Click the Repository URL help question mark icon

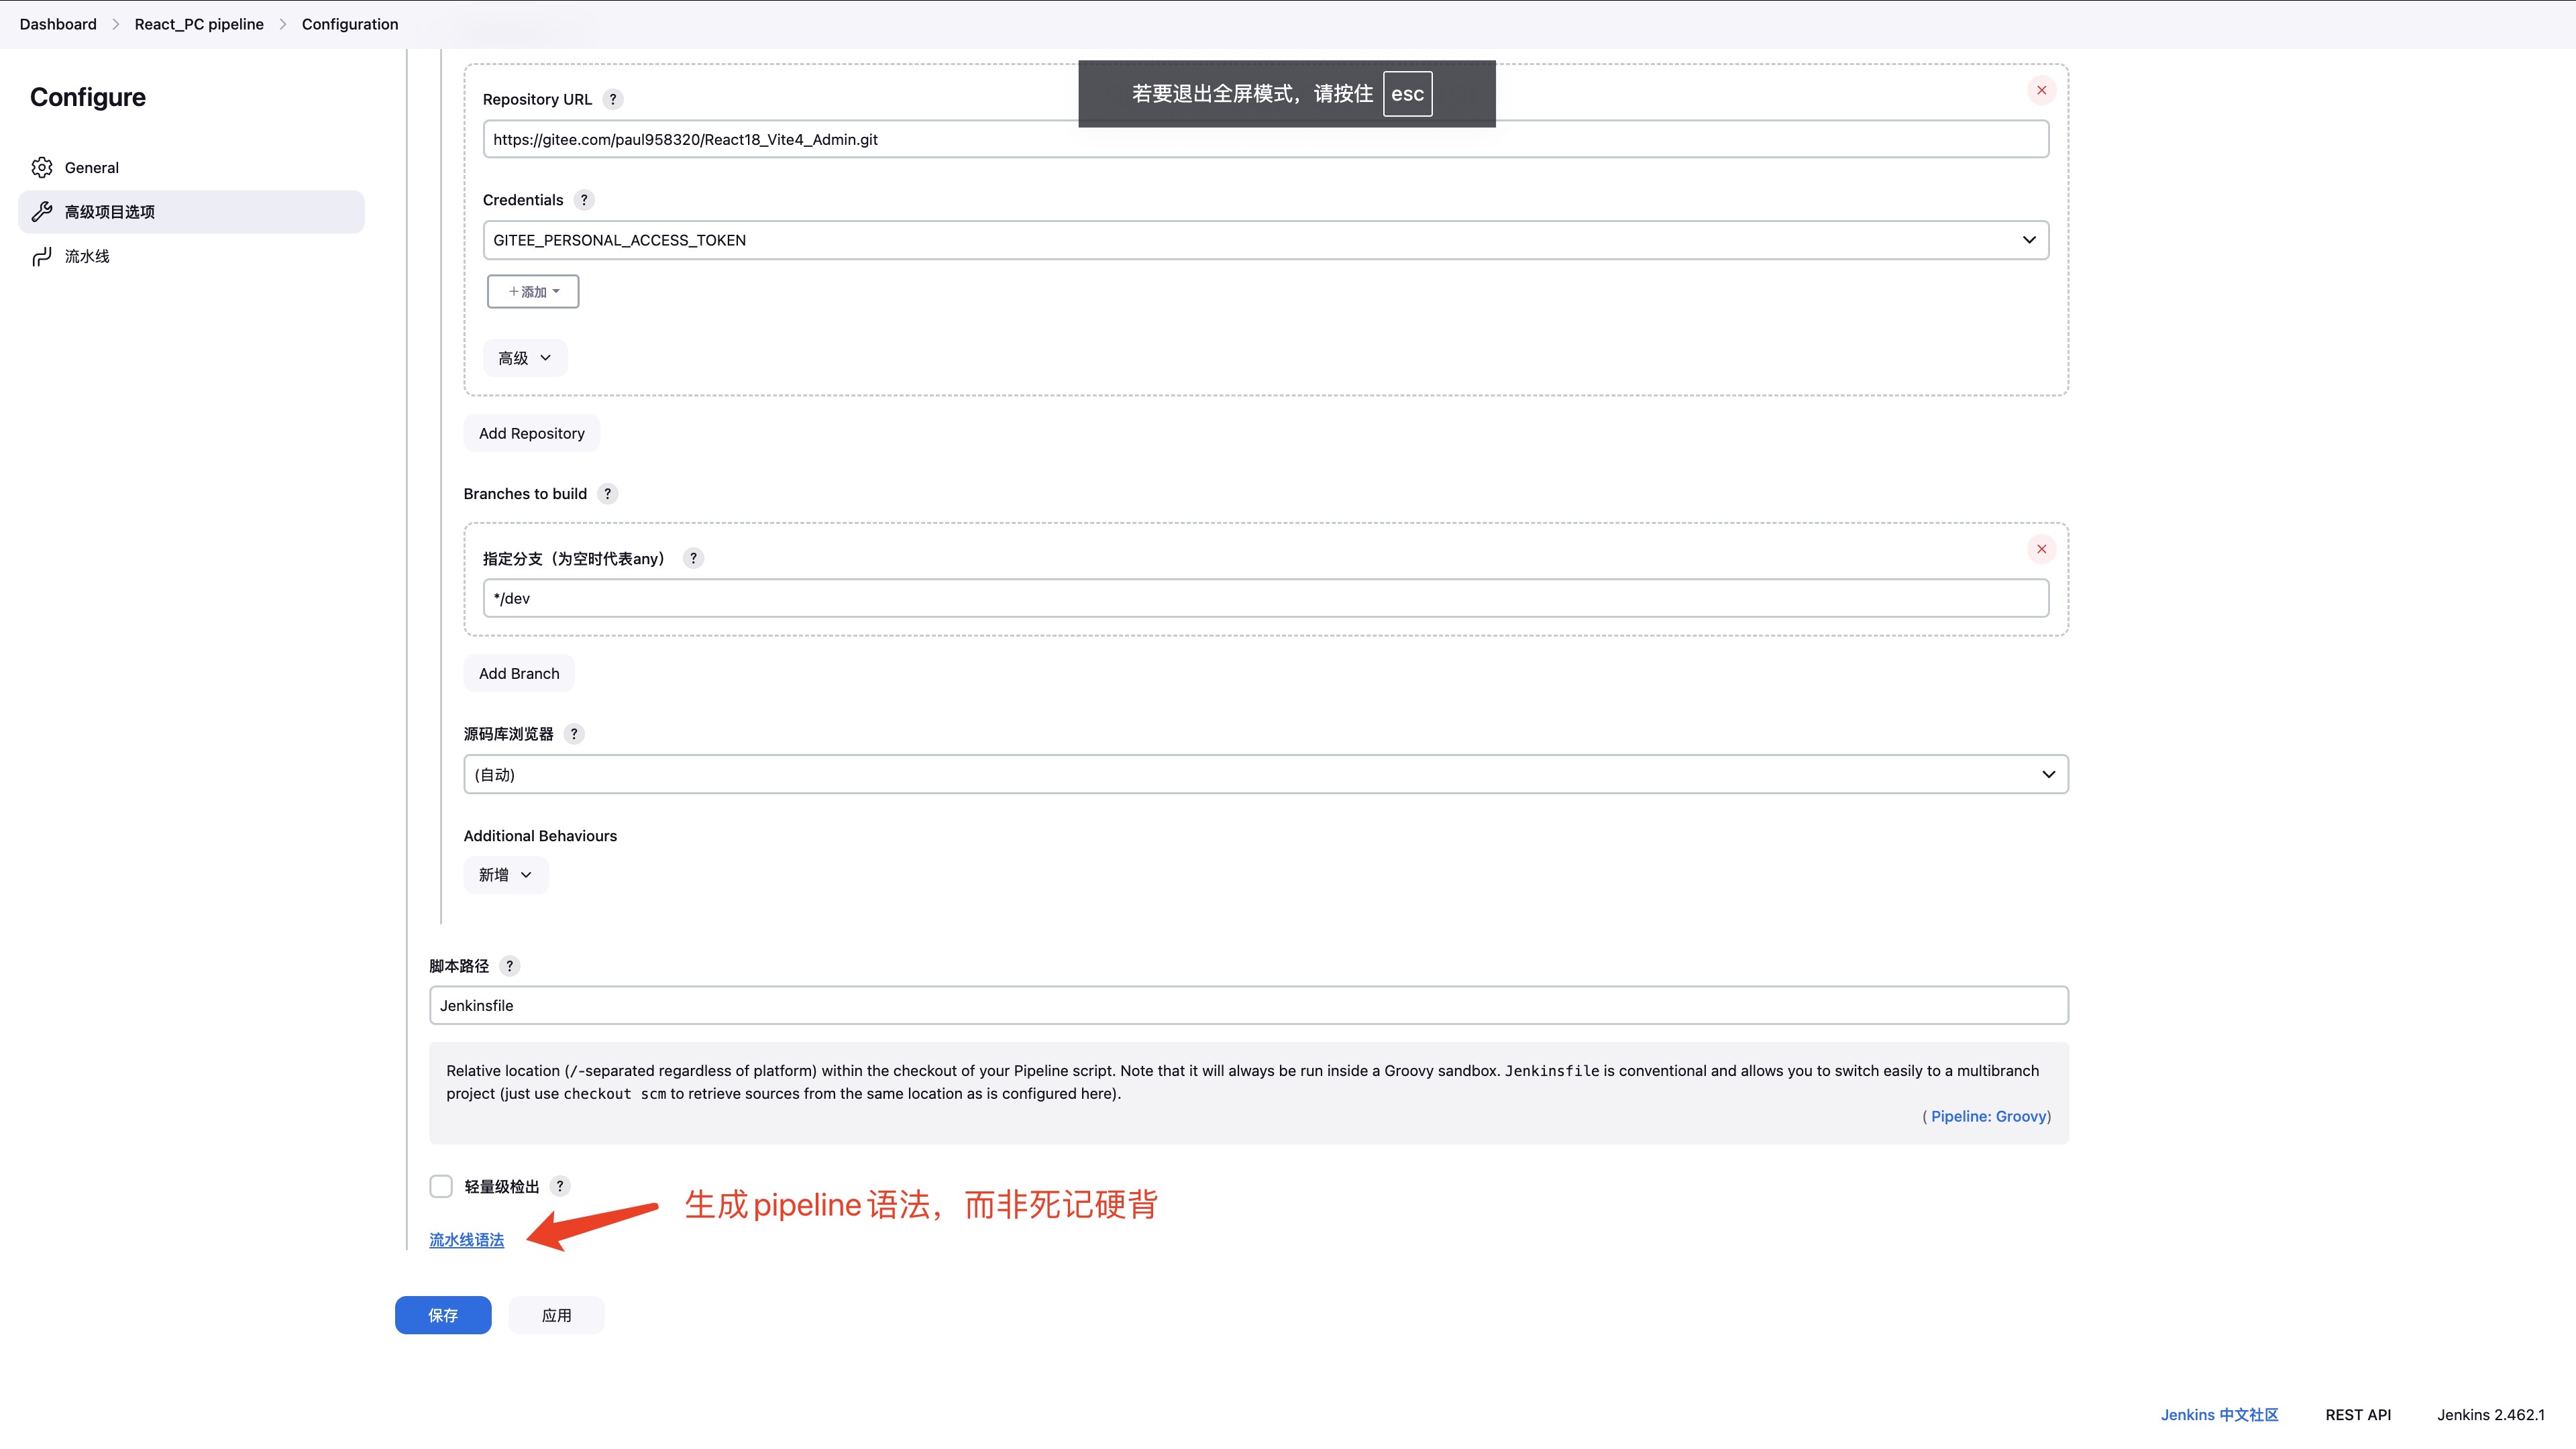click(616, 99)
